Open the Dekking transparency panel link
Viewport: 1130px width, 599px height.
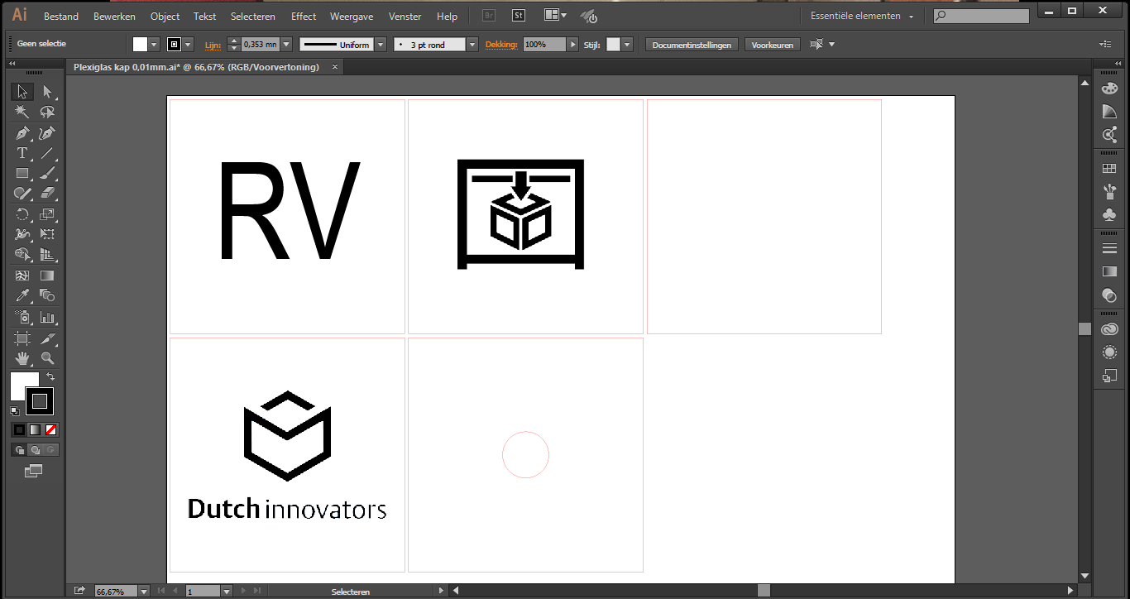click(x=502, y=45)
